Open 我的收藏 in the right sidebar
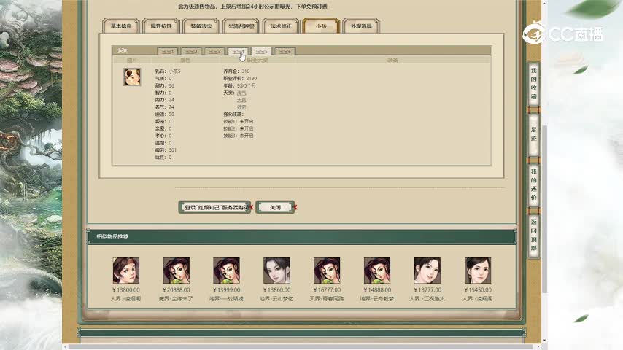The width and height of the screenshot is (623, 350). point(533,84)
